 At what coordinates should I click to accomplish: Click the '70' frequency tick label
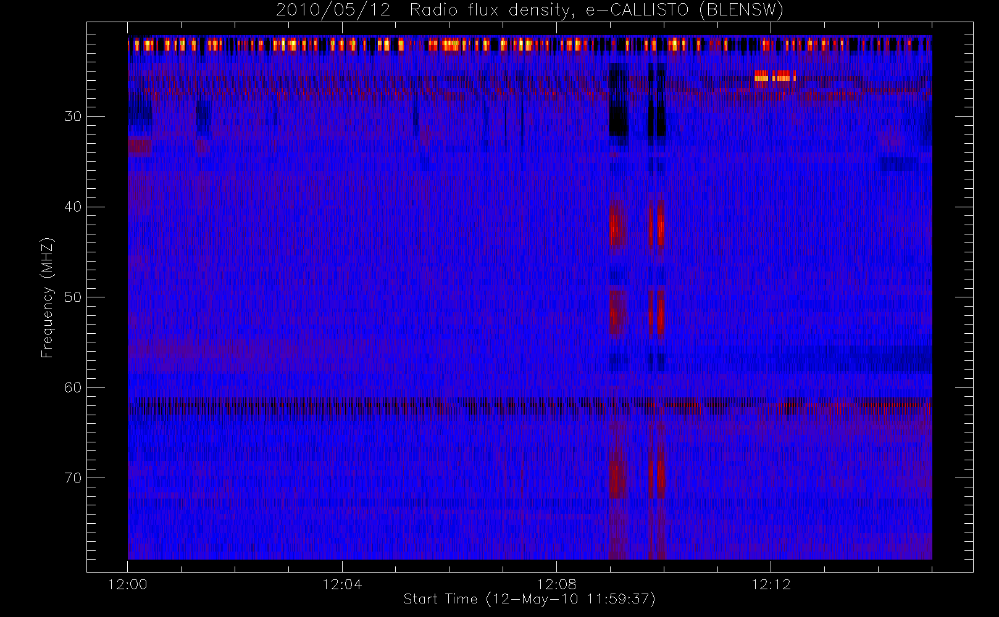tap(73, 478)
